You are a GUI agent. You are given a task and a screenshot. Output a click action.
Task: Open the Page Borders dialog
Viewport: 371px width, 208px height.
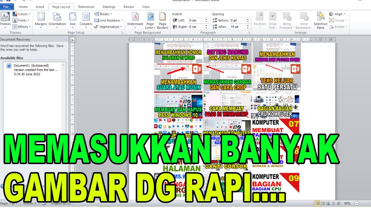click(163, 20)
